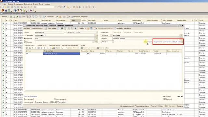Switch to the Дополнительно tab
The height and width of the screenshot is (117, 208).
point(55,45)
